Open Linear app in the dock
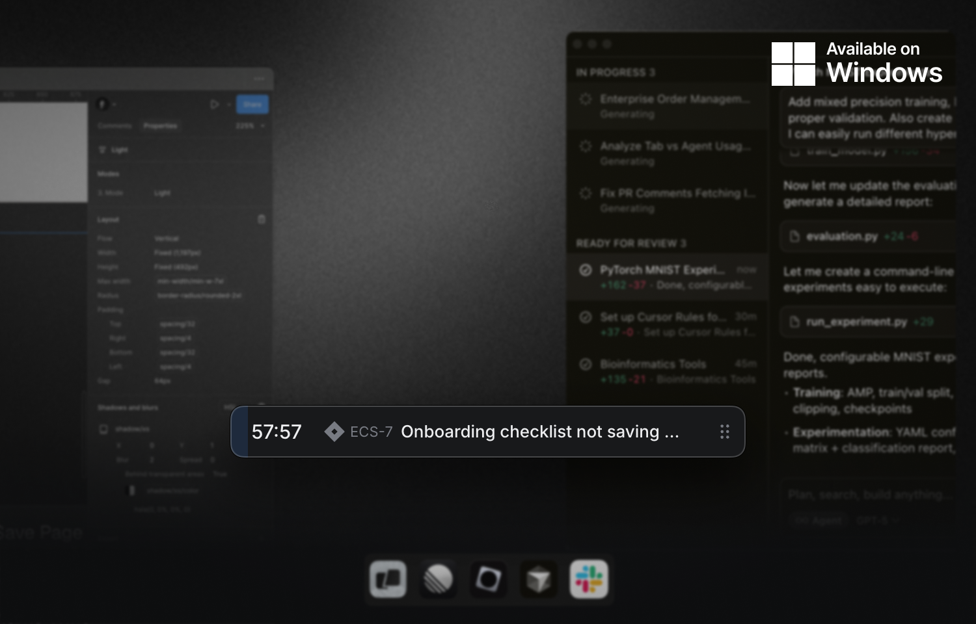Screen dimensions: 976x624 point(438,579)
